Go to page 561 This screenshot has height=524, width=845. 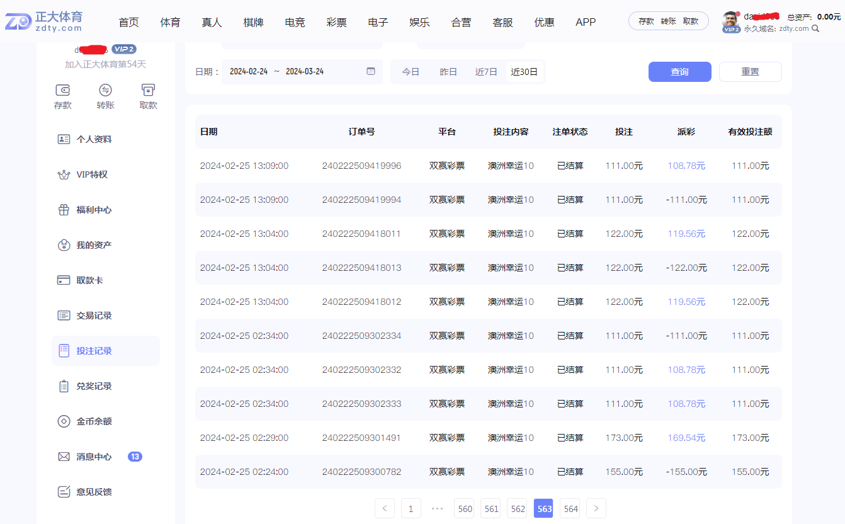click(x=492, y=508)
